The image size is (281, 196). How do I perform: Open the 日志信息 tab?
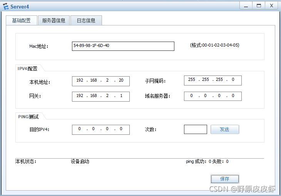[x=86, y=20]
